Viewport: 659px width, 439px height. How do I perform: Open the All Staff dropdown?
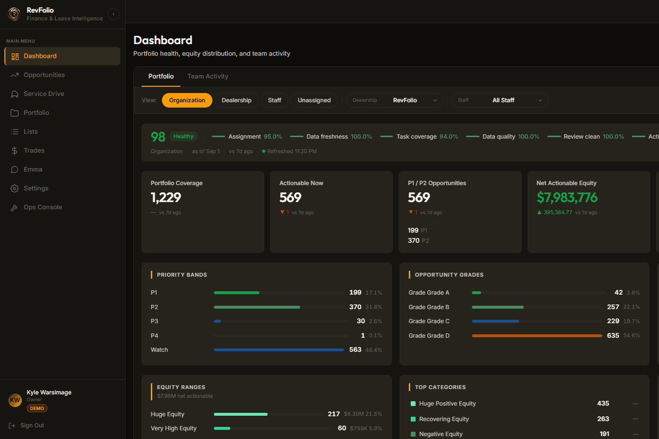pyautogui.click(x=500, y=100)
